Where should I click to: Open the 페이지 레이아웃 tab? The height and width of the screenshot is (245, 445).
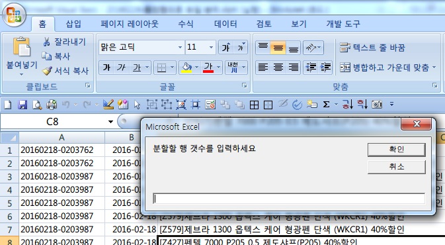pyautogui.click(x=129, y=24)
